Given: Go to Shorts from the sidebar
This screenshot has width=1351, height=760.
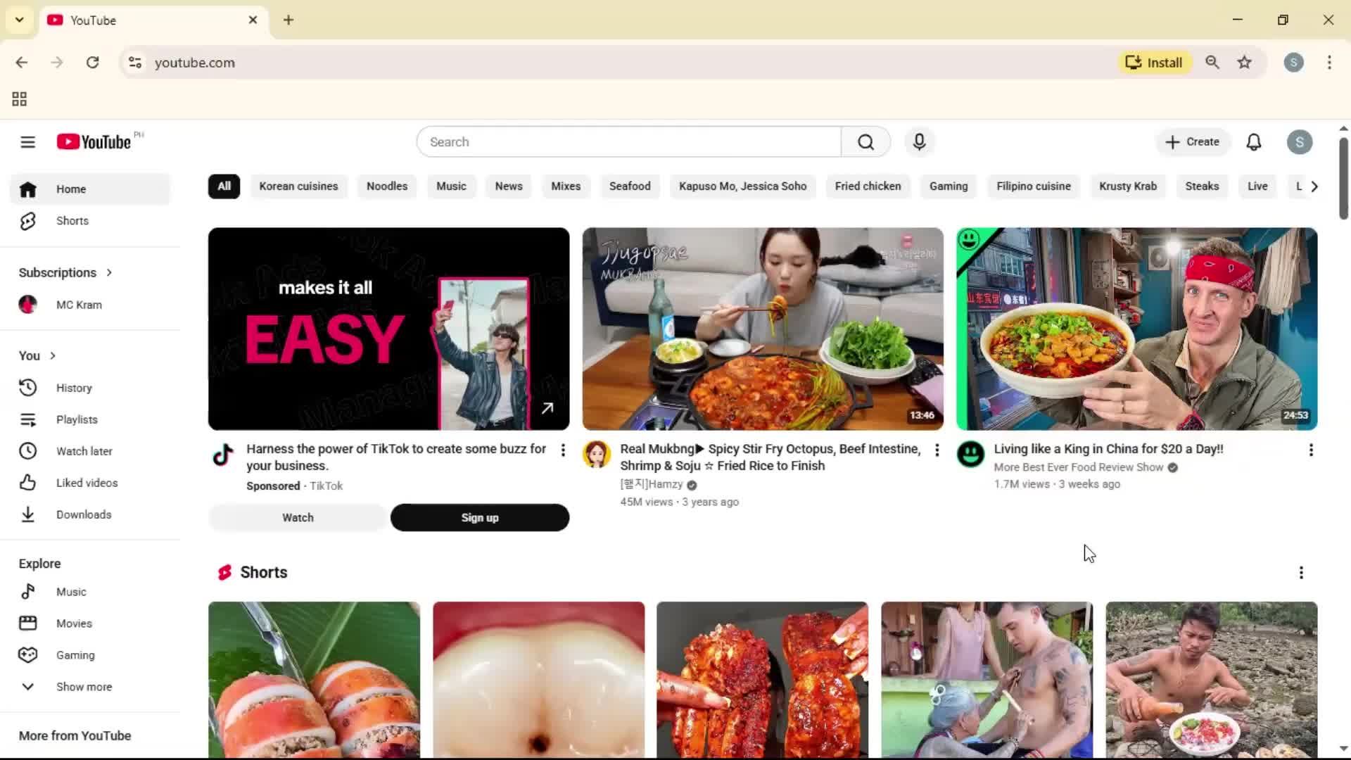Looking at the screenshot, I should point(72,220).
